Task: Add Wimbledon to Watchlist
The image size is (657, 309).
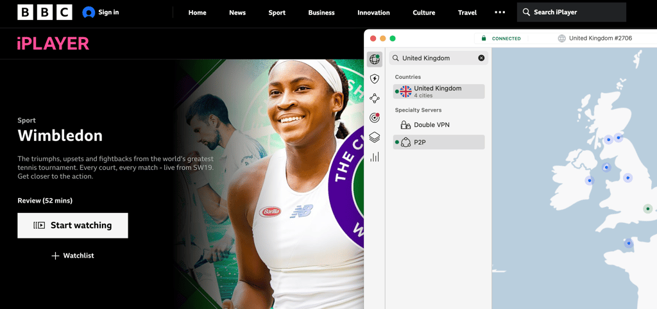Action: [x=73, y=255]
